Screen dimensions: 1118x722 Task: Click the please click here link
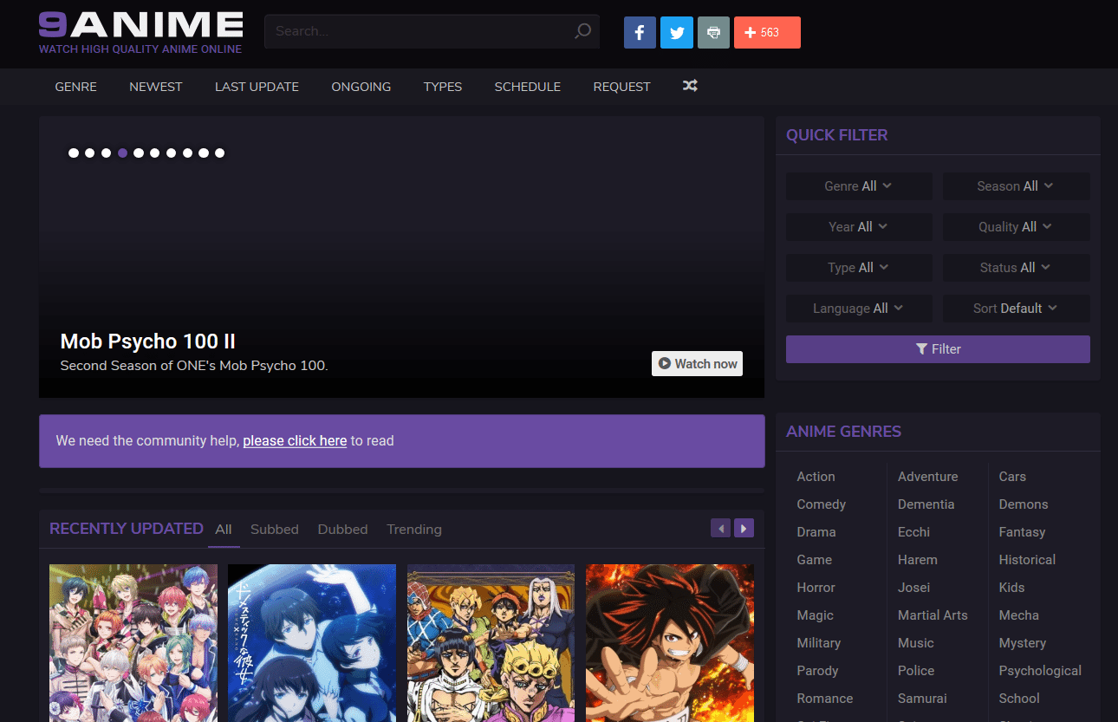pyautogui.click(x=294, y=440)
